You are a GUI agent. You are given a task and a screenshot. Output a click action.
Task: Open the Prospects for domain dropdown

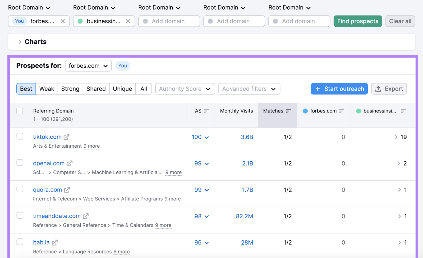pyautogui.click(x=88, y=66)
